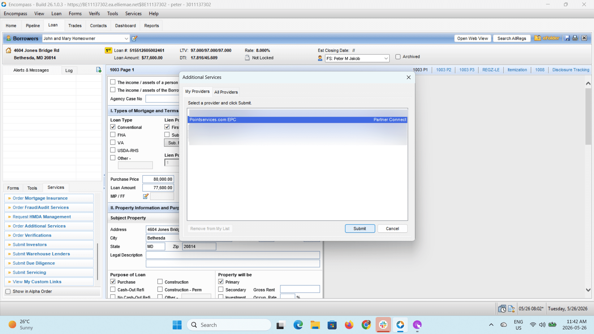Screen dimensions: 594x334
Task: Click Submit in Additional Services
Action: (x=360, y=229)
